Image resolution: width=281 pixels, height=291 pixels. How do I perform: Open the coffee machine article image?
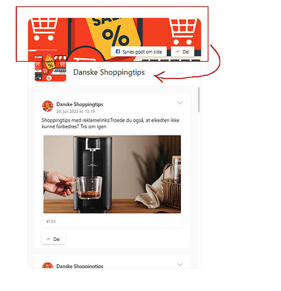[x=112, y=174]
